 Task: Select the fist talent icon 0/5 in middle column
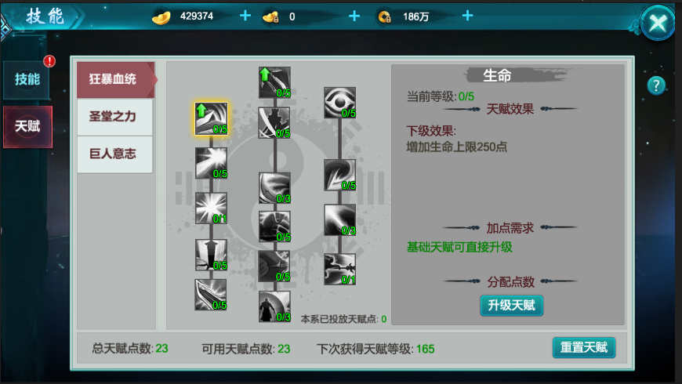[274, 226]
